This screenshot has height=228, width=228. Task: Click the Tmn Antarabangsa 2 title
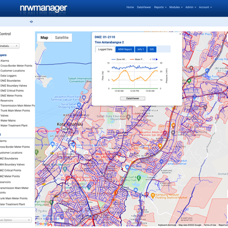(109, 42)
